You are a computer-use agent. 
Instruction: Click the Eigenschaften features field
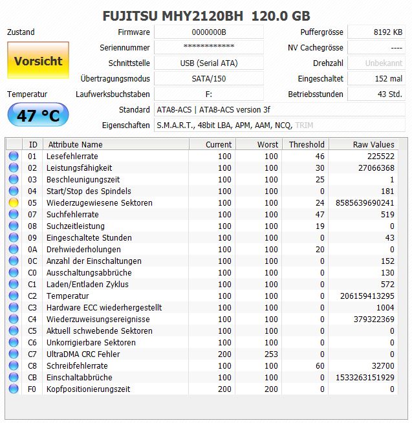[x=279, y=125]
